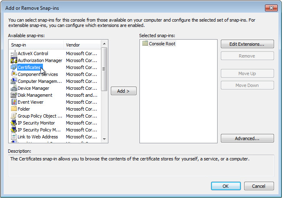The image size is (283, 198).
Task: Select the Folder snap-in name
Action: click(24, 109)
